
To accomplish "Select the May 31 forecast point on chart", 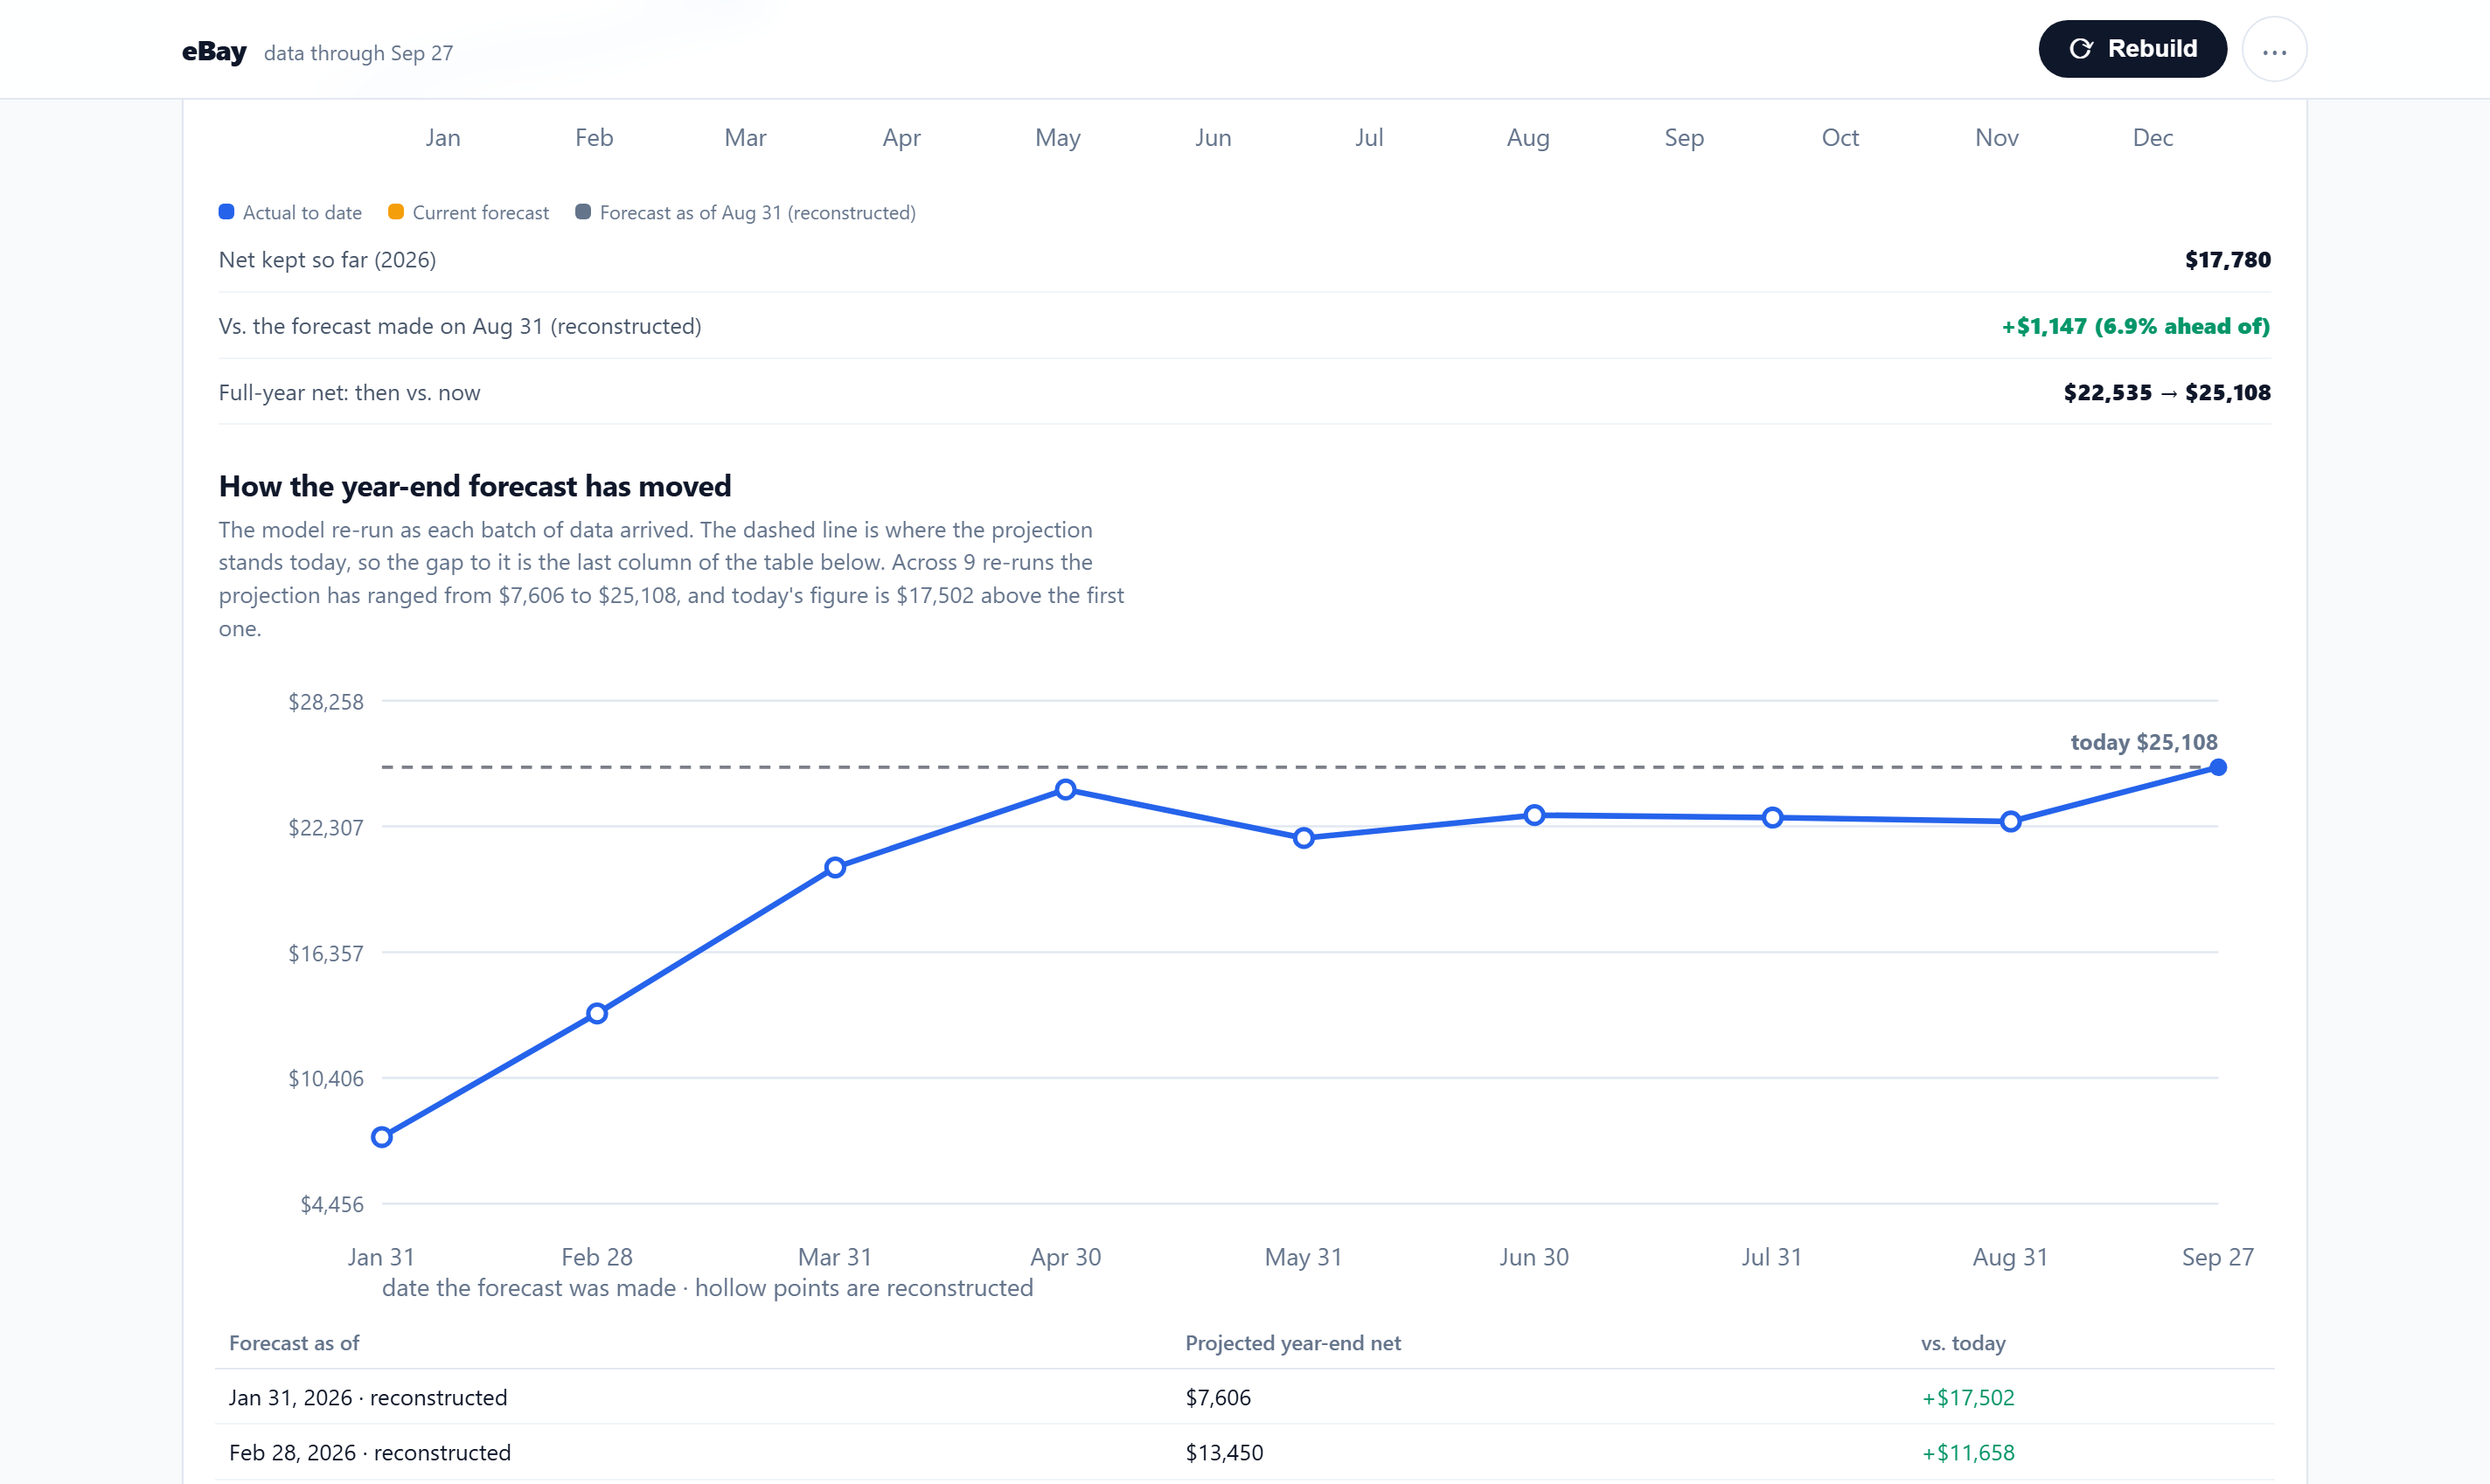I will 1304,838.
